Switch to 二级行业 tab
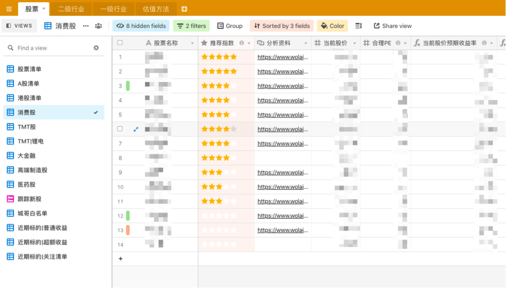Image resolution: width=506 pixels, height=288 pixels. [71, 9]
